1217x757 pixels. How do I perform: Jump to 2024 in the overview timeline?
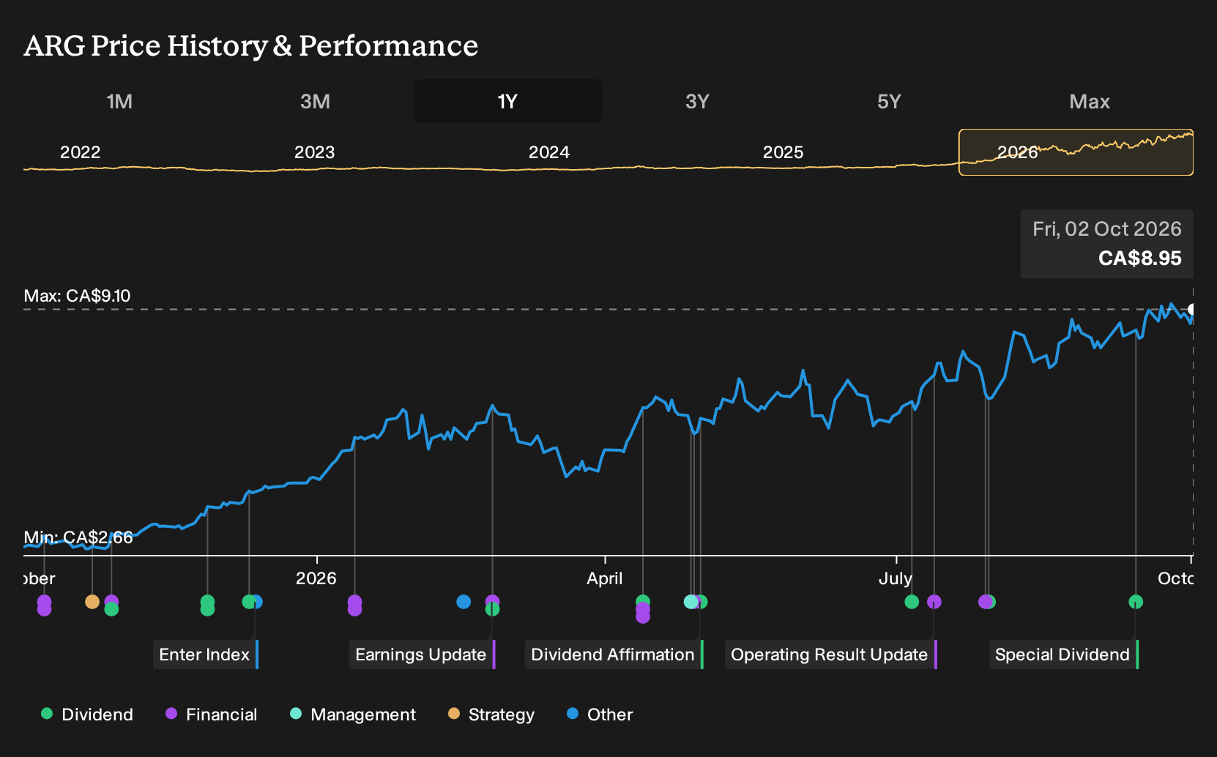pos(548,152)
